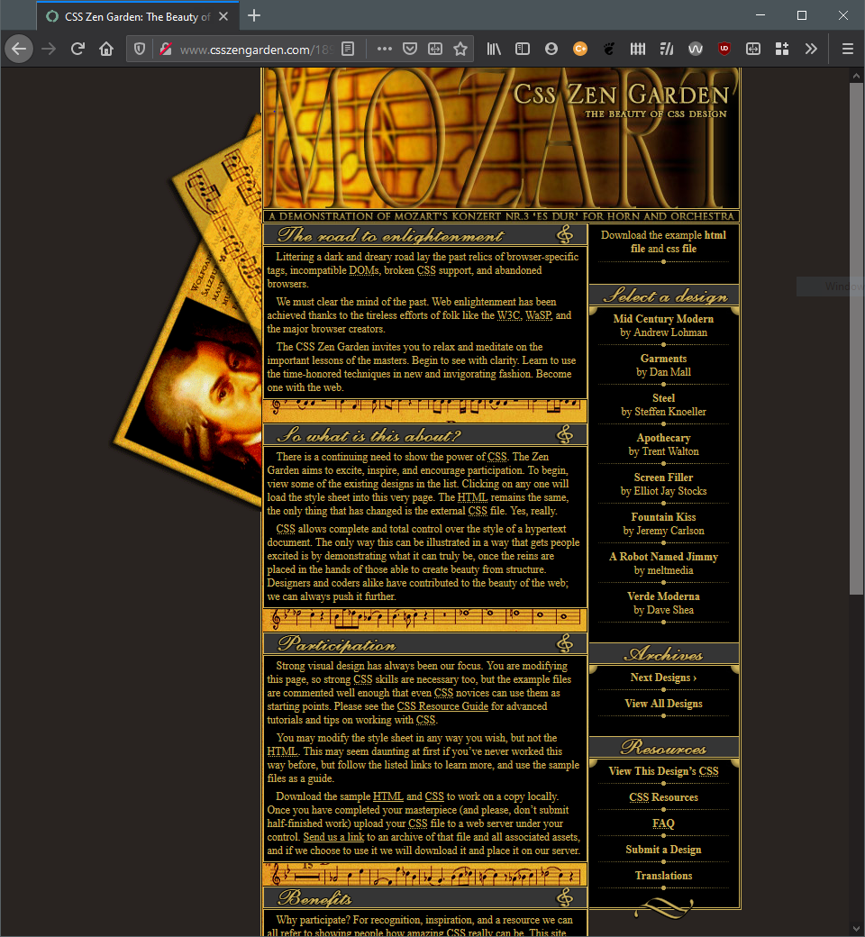Image resolution: width=865 pixels, height=937 pixels.
Task: Save the page to Pocket
Action: click(x=410, y=49)
